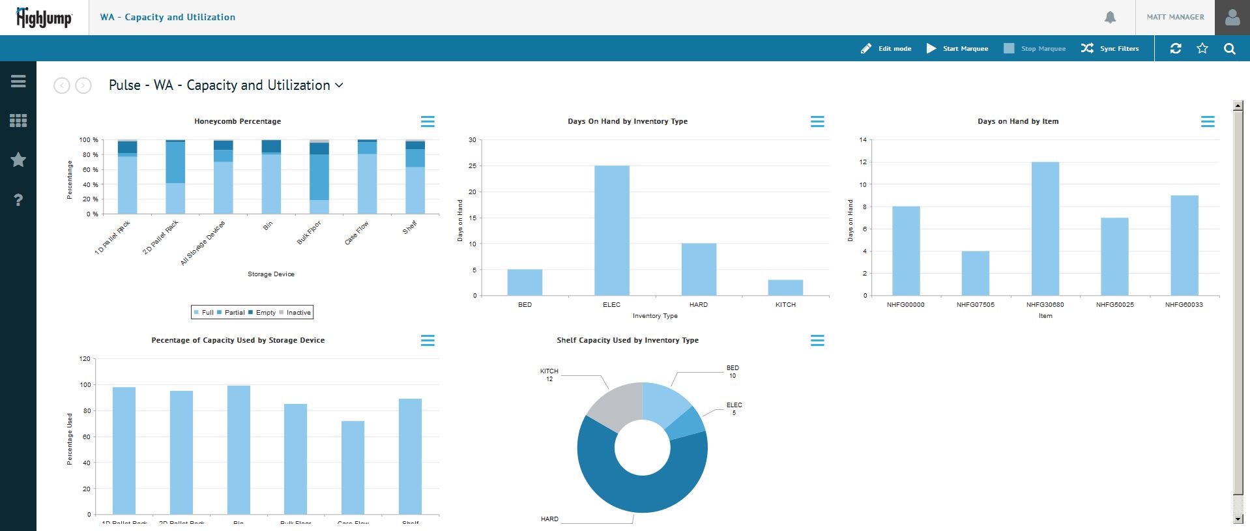Open Shelf Capacity Used chart options menu

(817, 341)
